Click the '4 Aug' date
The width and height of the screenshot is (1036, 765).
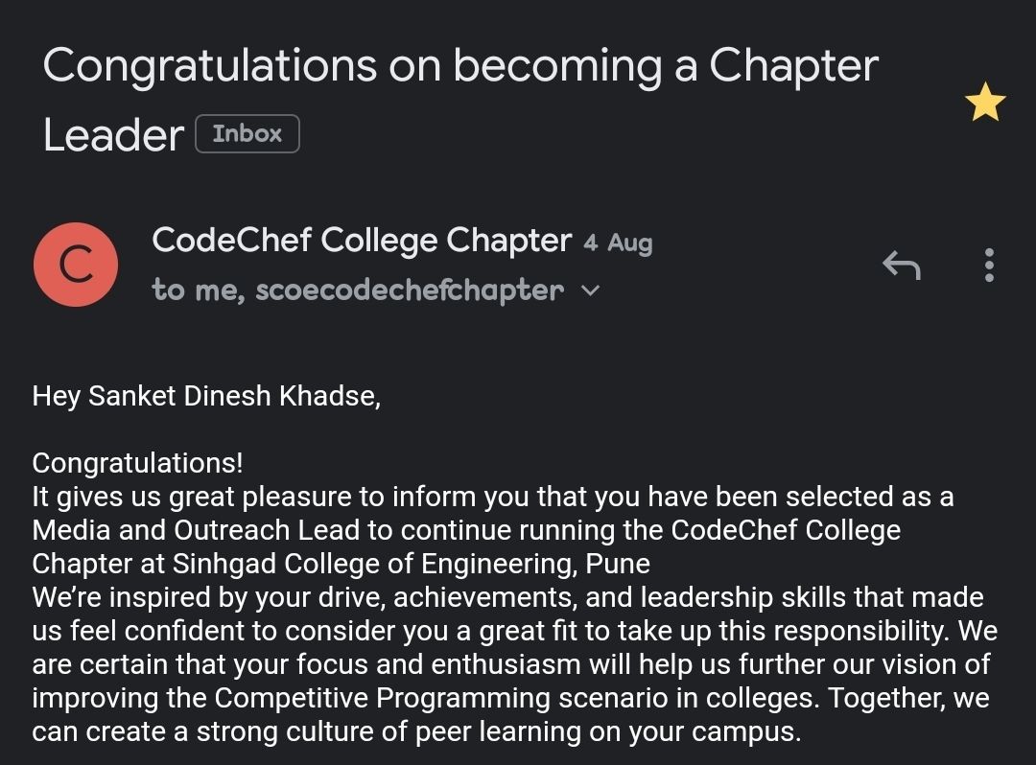coord(618,243)
